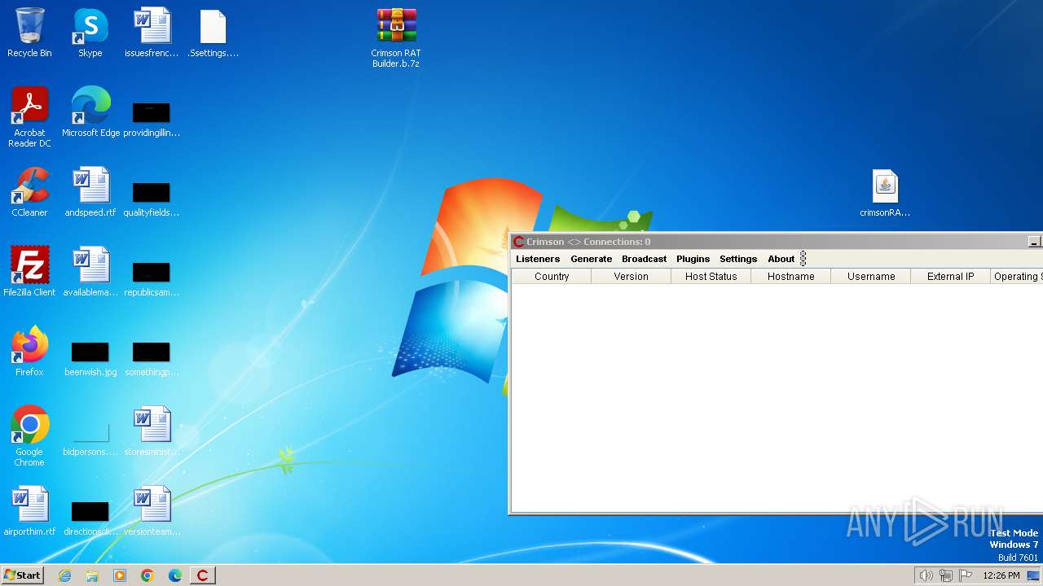Launch Internet Explorer from the taskbar
Screen dimensions: 1043x586
(x=65, y=575)
